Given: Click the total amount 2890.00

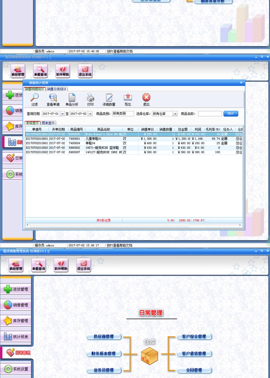Looking at the screenshot, I should coord(185,220).
